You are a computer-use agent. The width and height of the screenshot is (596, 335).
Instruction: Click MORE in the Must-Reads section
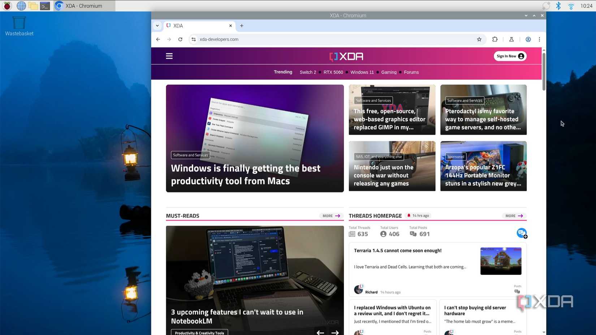pyautogui.click(x=330, y=216)
